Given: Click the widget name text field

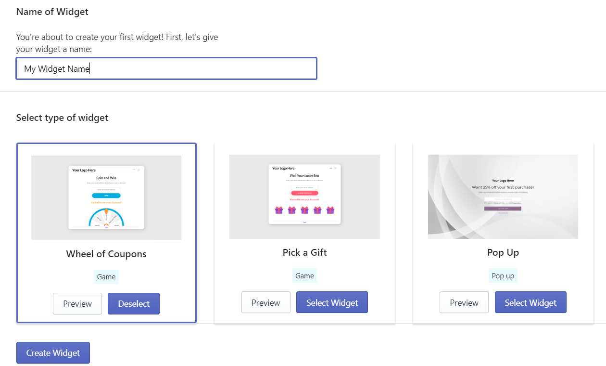Looking at the screenshot, I should coord(166,68).
